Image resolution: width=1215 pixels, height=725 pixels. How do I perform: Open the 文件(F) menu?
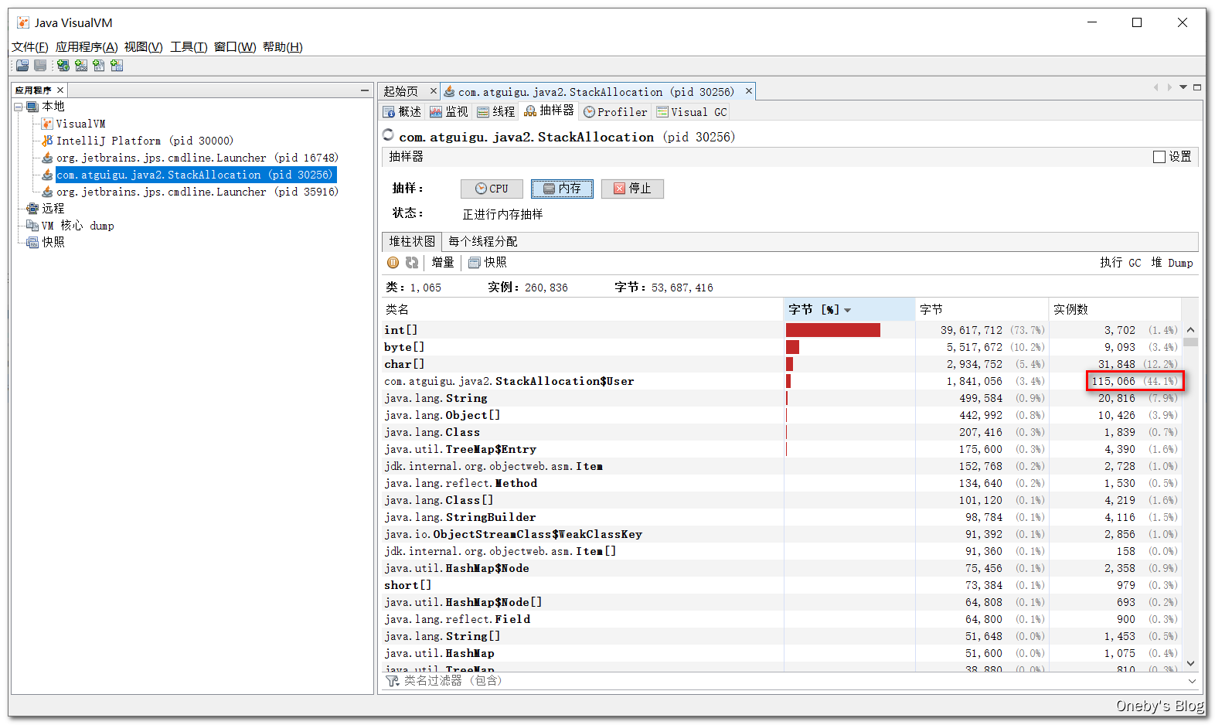coord(30,47)
